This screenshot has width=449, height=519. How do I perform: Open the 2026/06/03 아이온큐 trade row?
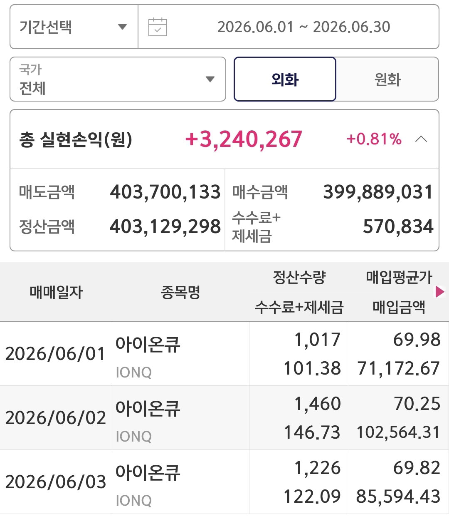224,482
